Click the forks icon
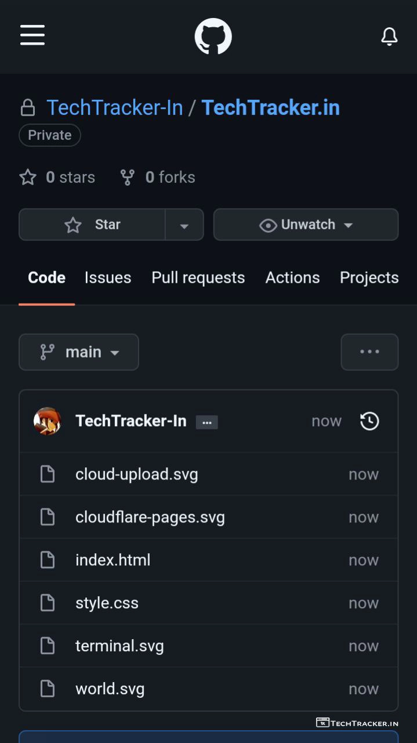Viewport: 417px width, 743px height. [x=128, y=178]
